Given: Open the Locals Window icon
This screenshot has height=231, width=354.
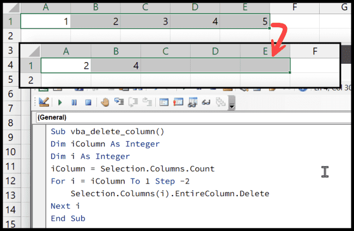Looking at the screenshot, I should 163,102.
